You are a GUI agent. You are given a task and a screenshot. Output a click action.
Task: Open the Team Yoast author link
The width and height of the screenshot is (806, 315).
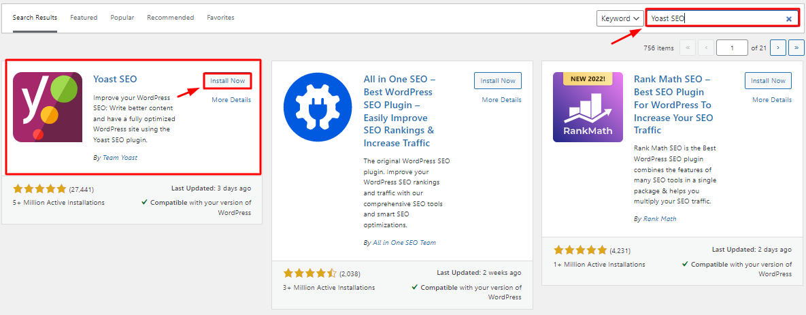(x=120, y=158)
